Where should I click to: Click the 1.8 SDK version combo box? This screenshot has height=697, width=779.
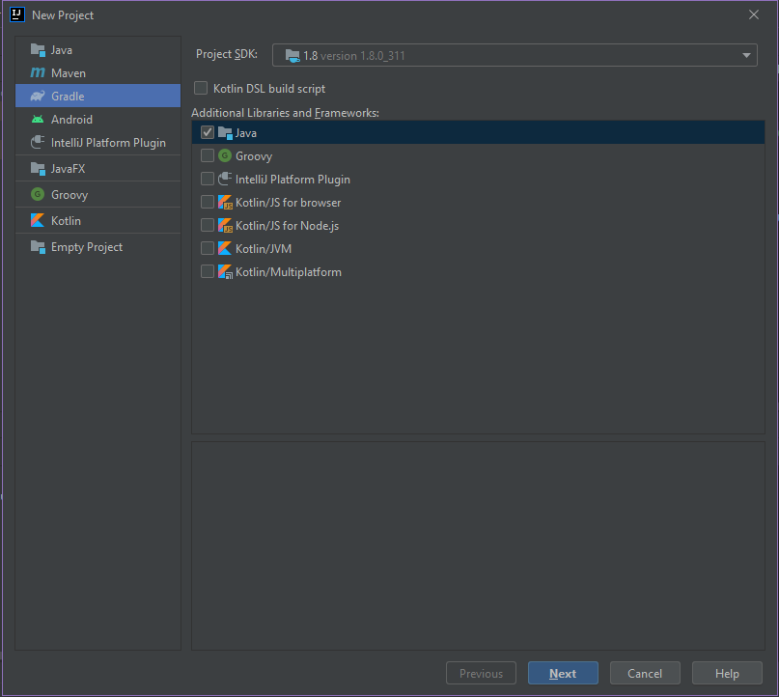[x=515, y=55]
